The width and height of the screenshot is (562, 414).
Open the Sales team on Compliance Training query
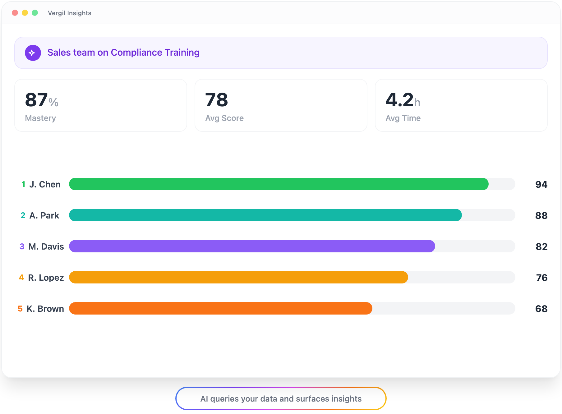(x=123, y=53)
